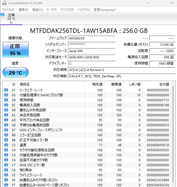Click the 生の値 column header

156,84
